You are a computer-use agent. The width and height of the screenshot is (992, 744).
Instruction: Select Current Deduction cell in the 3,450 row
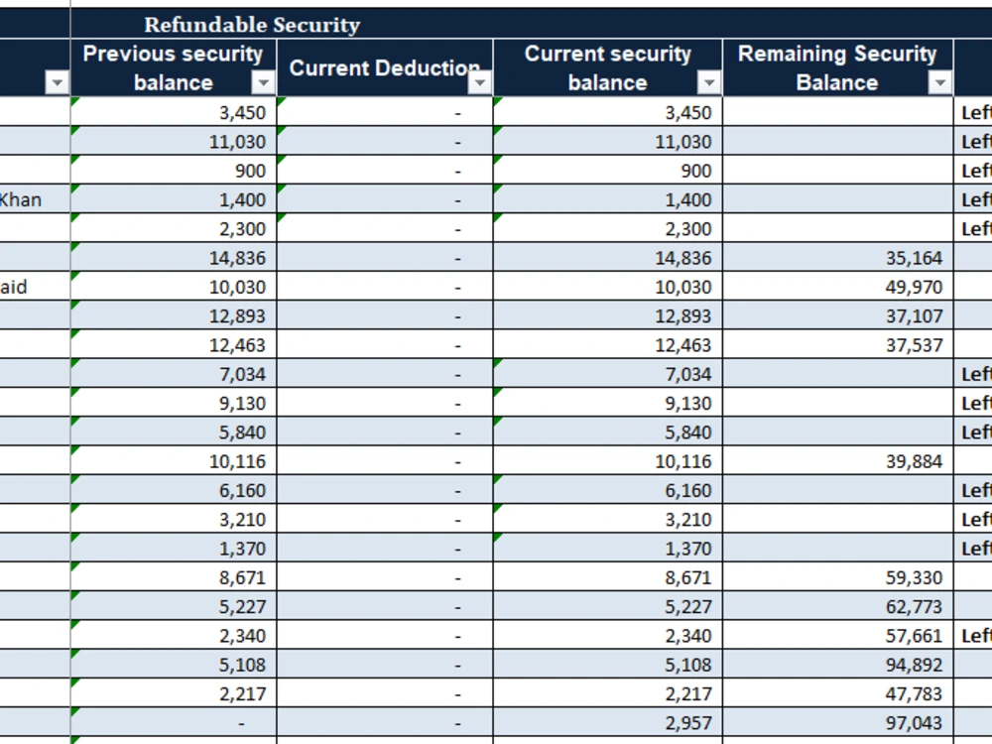coord(385,112)
